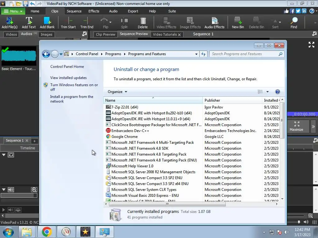The width and height of the screenshot is (318, 238).
Task: Click the audio track level bar
Action: [x=19, y=195]
